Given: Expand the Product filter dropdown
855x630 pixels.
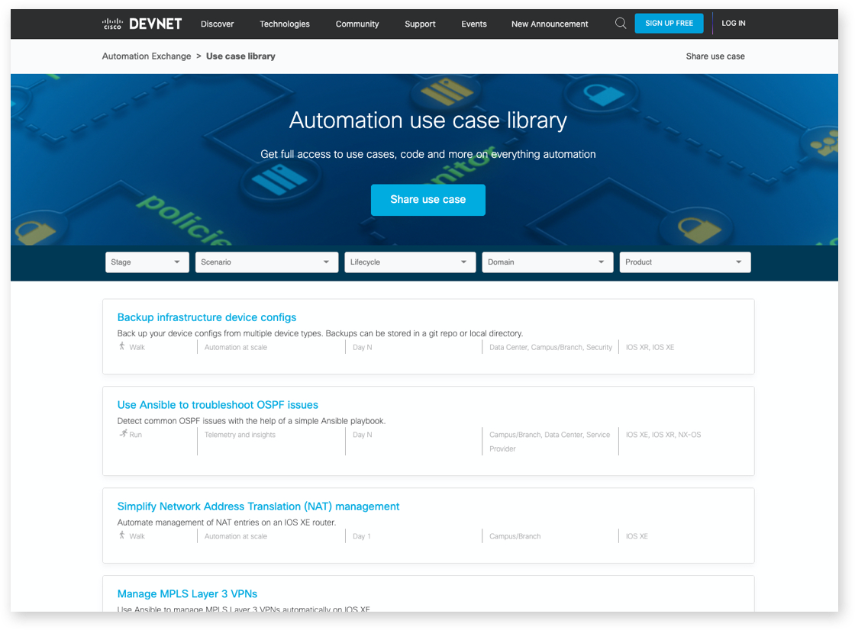Looking at the screenshot, I should (x=685, y=262).
